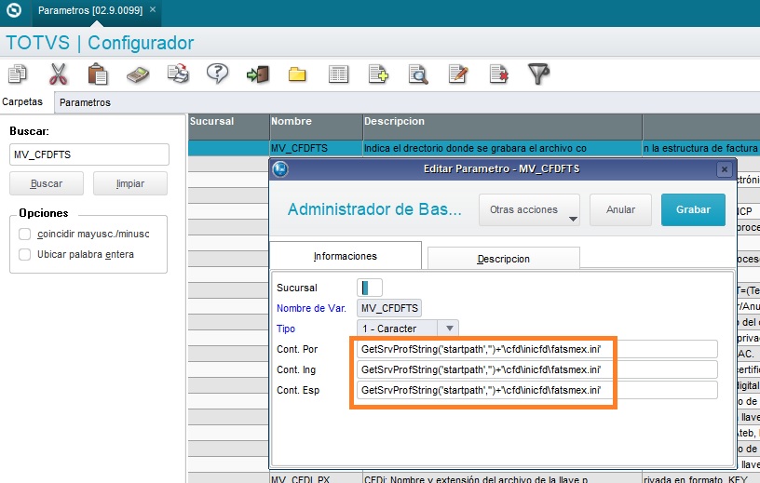Image resolution: width=760 pixels, height=483 pixels.
Task: Select the Carpetas tab
Action: pos(22,101)
